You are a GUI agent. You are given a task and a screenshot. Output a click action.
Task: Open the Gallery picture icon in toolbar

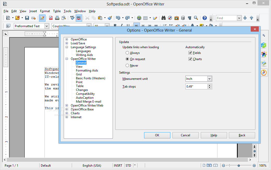click(176, 18)
